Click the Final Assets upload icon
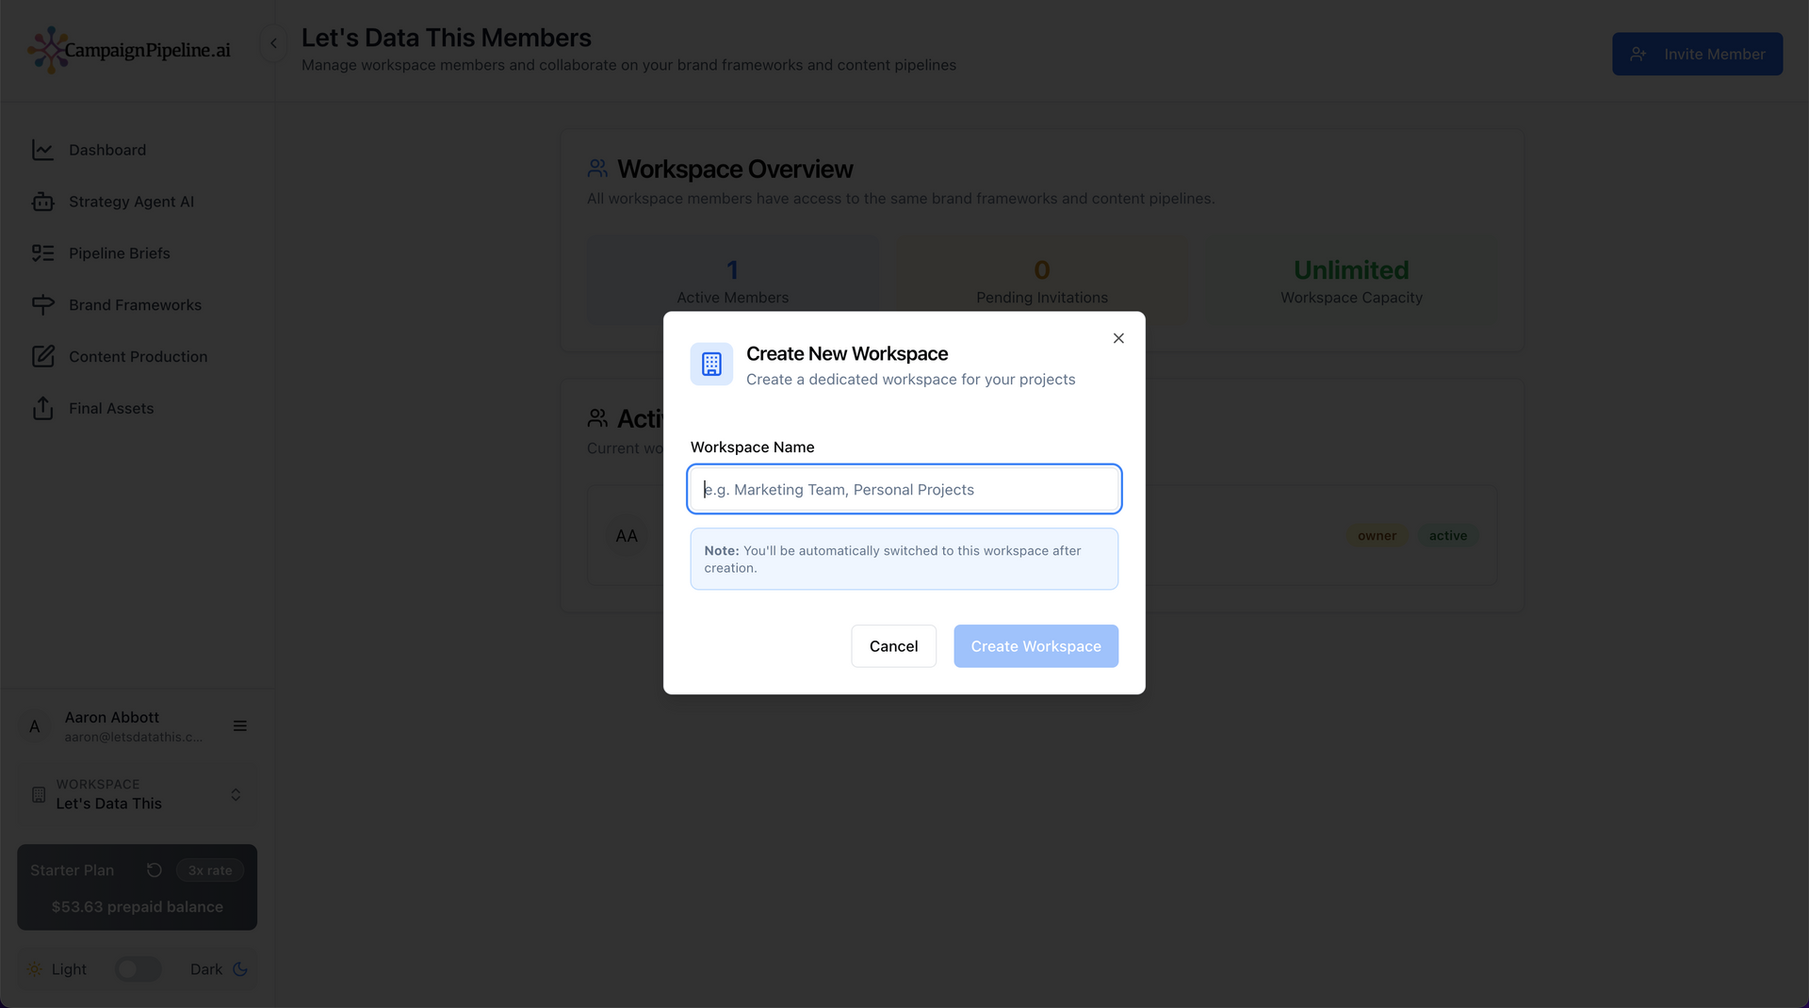This screenshot has height=1008, width=1809. coord(42,409)
